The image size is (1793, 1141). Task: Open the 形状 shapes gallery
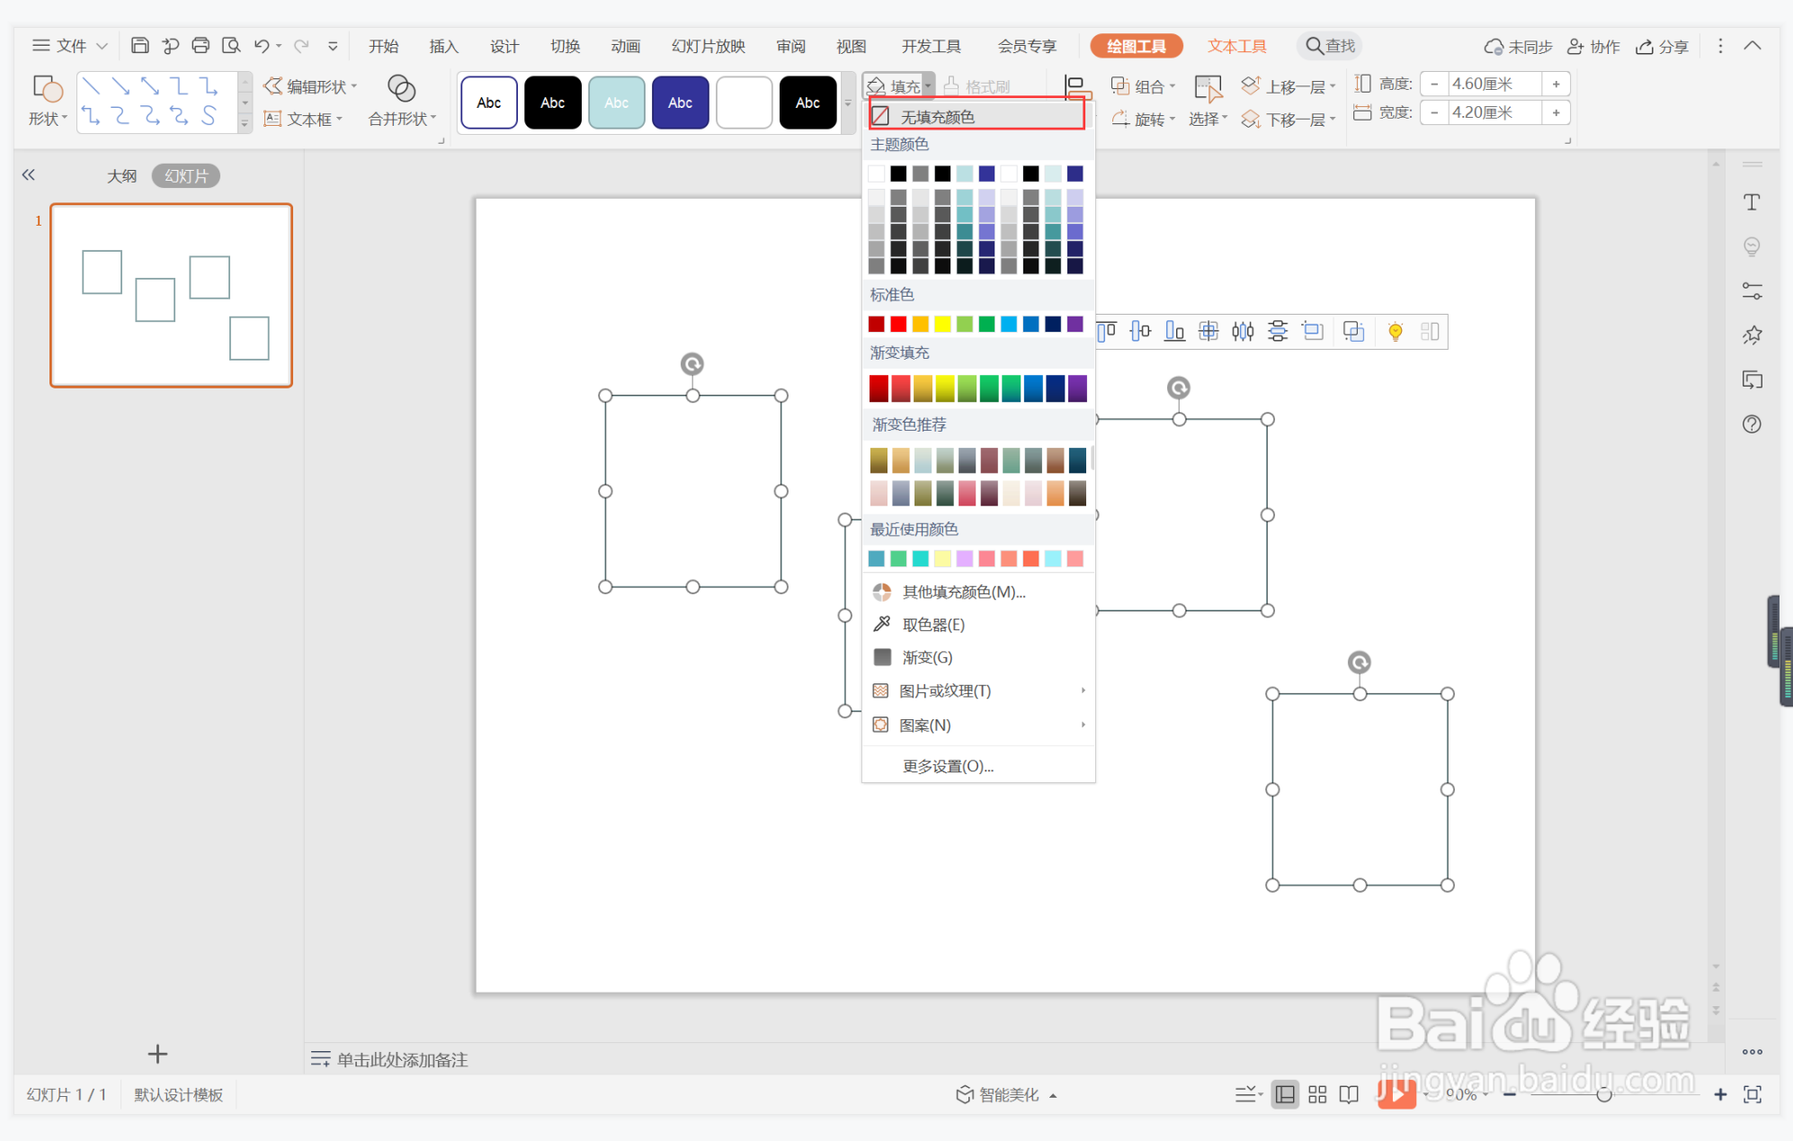click(47, 101)
